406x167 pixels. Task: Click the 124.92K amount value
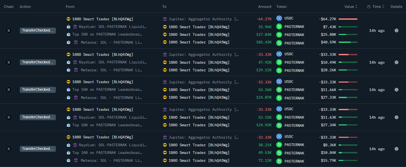point(264,125)
